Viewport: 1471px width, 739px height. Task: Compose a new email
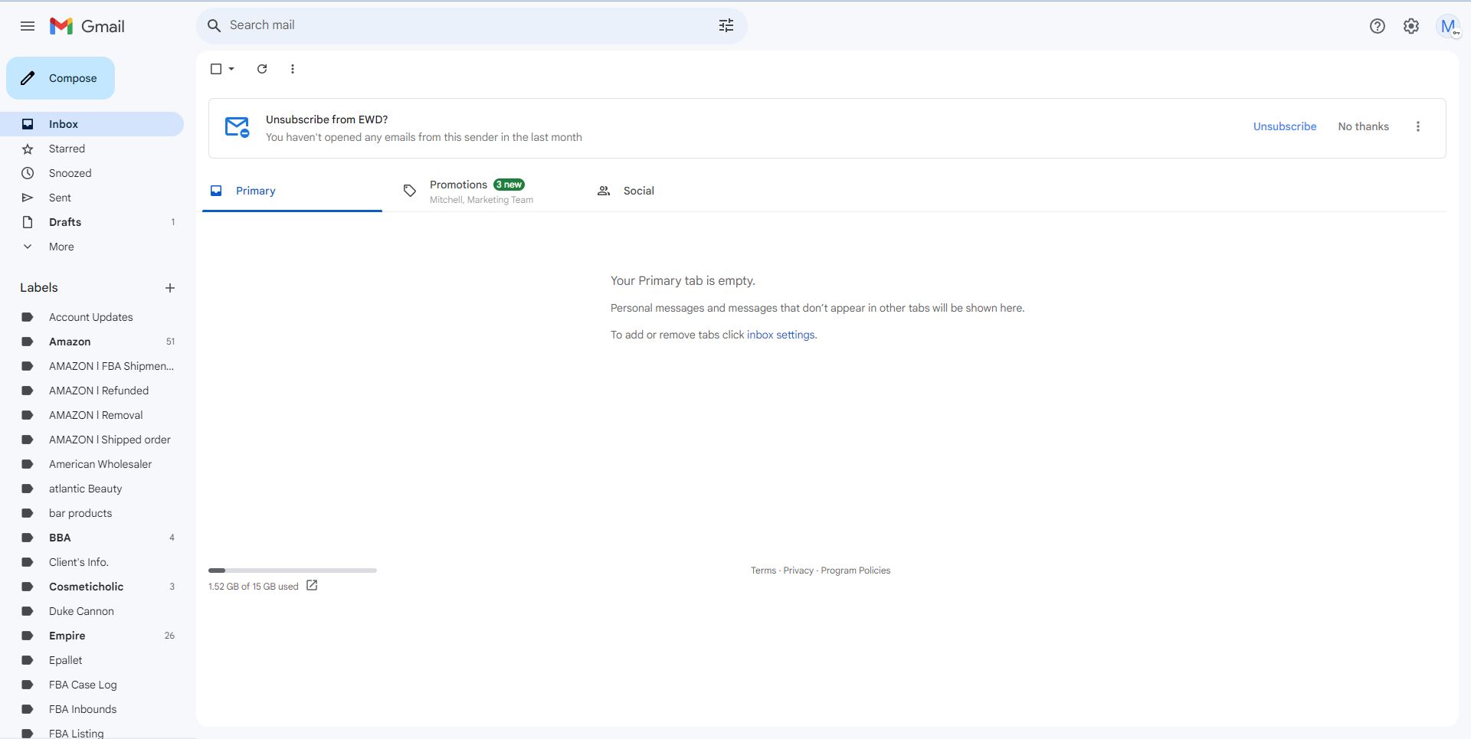coord(61,78)
